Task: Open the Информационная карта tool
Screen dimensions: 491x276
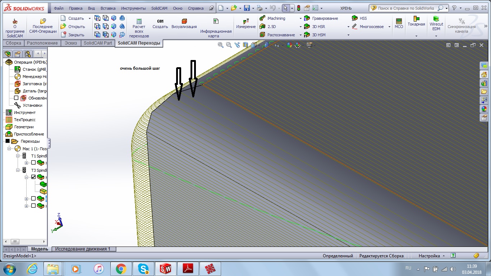Action: (216, 22)
